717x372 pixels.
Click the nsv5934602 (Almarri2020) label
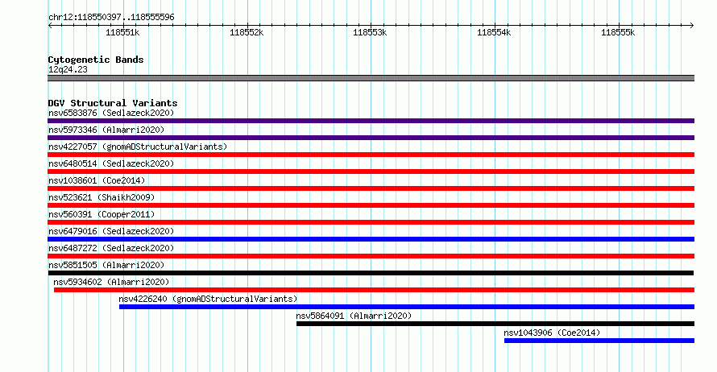click(x=111, y=282)
